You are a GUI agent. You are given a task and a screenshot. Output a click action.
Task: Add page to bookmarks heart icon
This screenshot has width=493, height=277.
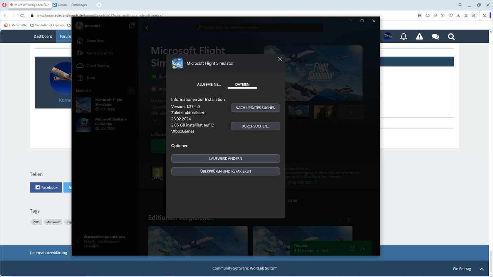click(x=451, y=15)
